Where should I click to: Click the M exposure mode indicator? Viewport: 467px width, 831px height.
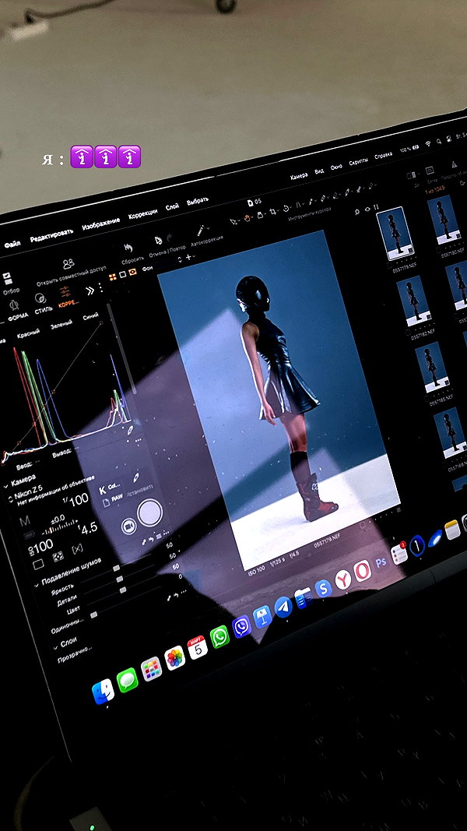coord(24,521)
